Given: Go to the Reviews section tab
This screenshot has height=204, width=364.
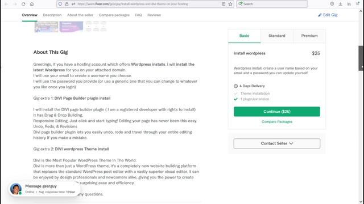Looking at the screenshot, I should click(x=154, y=15).
